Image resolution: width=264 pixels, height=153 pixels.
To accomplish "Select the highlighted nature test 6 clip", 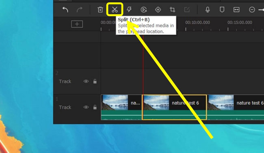I will [x=174, y=108].
